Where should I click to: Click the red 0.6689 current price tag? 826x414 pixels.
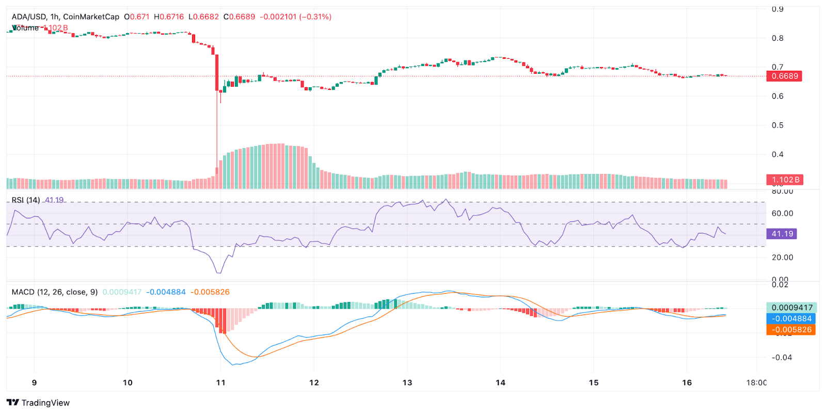pyautogui.click(x=785, y=76)
